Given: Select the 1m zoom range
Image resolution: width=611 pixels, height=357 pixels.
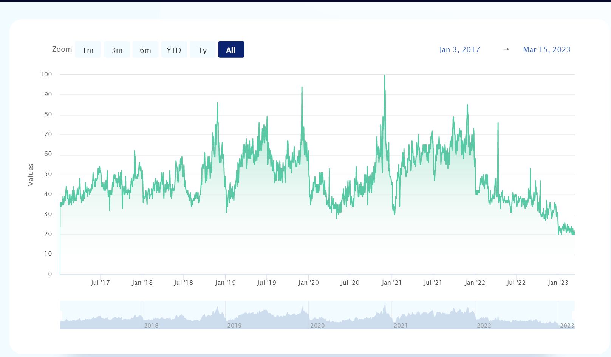Looking at the screenshot, I should pos(88,50).
